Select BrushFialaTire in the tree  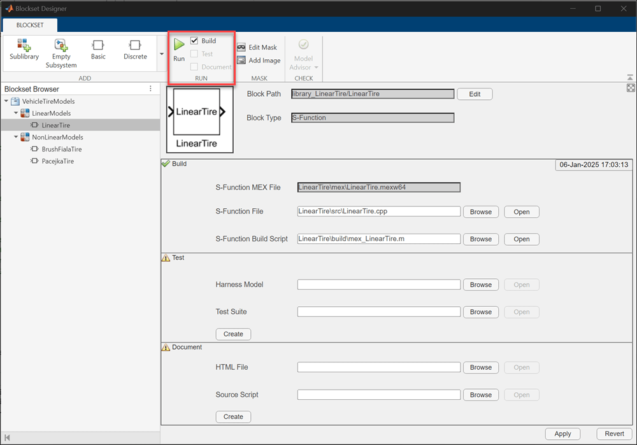point(61,149)
